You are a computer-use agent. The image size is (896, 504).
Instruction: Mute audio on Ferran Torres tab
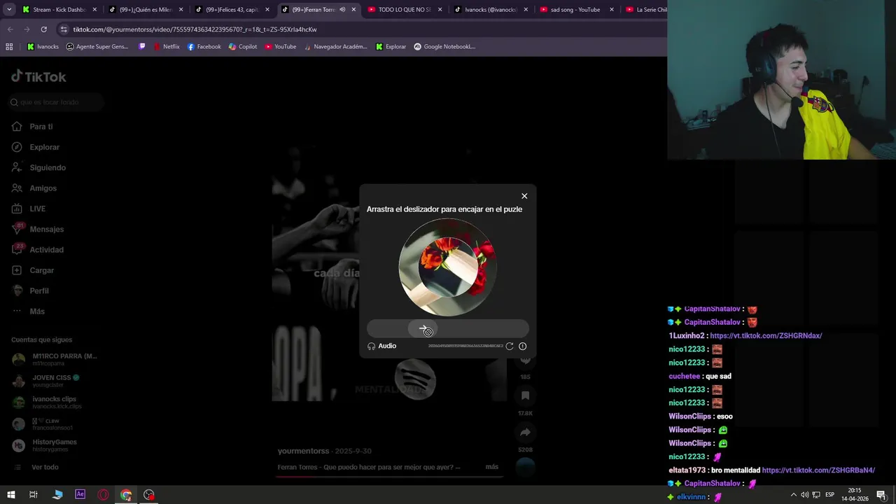pyautogui.click(x=342, y=10)
